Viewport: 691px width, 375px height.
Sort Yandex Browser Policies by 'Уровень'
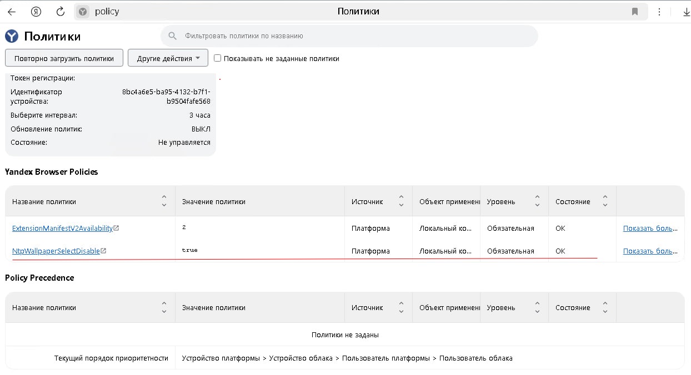tap(537, 201)
